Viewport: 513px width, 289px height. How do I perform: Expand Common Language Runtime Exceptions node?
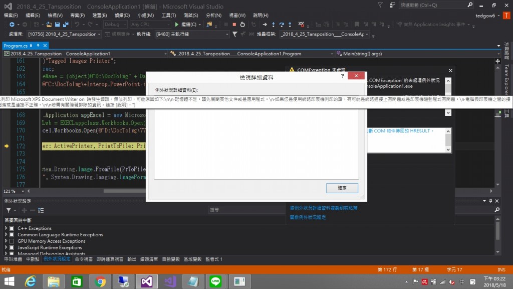point(6,235)
